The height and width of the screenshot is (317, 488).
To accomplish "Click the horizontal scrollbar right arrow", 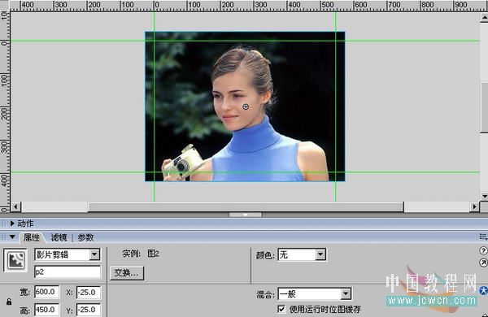I will [x=474, y=206].
